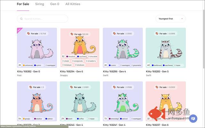205x128 pixels.
Task: Click saycheese tag on Kitty 168283
Action: pyautogui.click(x=168, y=65)
